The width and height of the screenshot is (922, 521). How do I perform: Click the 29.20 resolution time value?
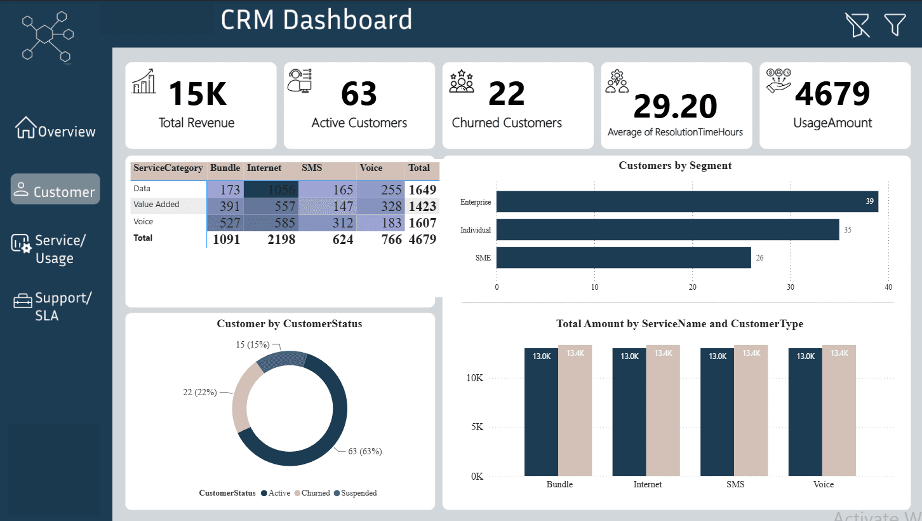(x=675, y=106)
